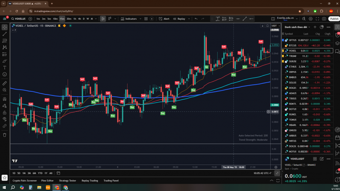
Task: Hide all drawings with eye icon
Action: [4, 119]
